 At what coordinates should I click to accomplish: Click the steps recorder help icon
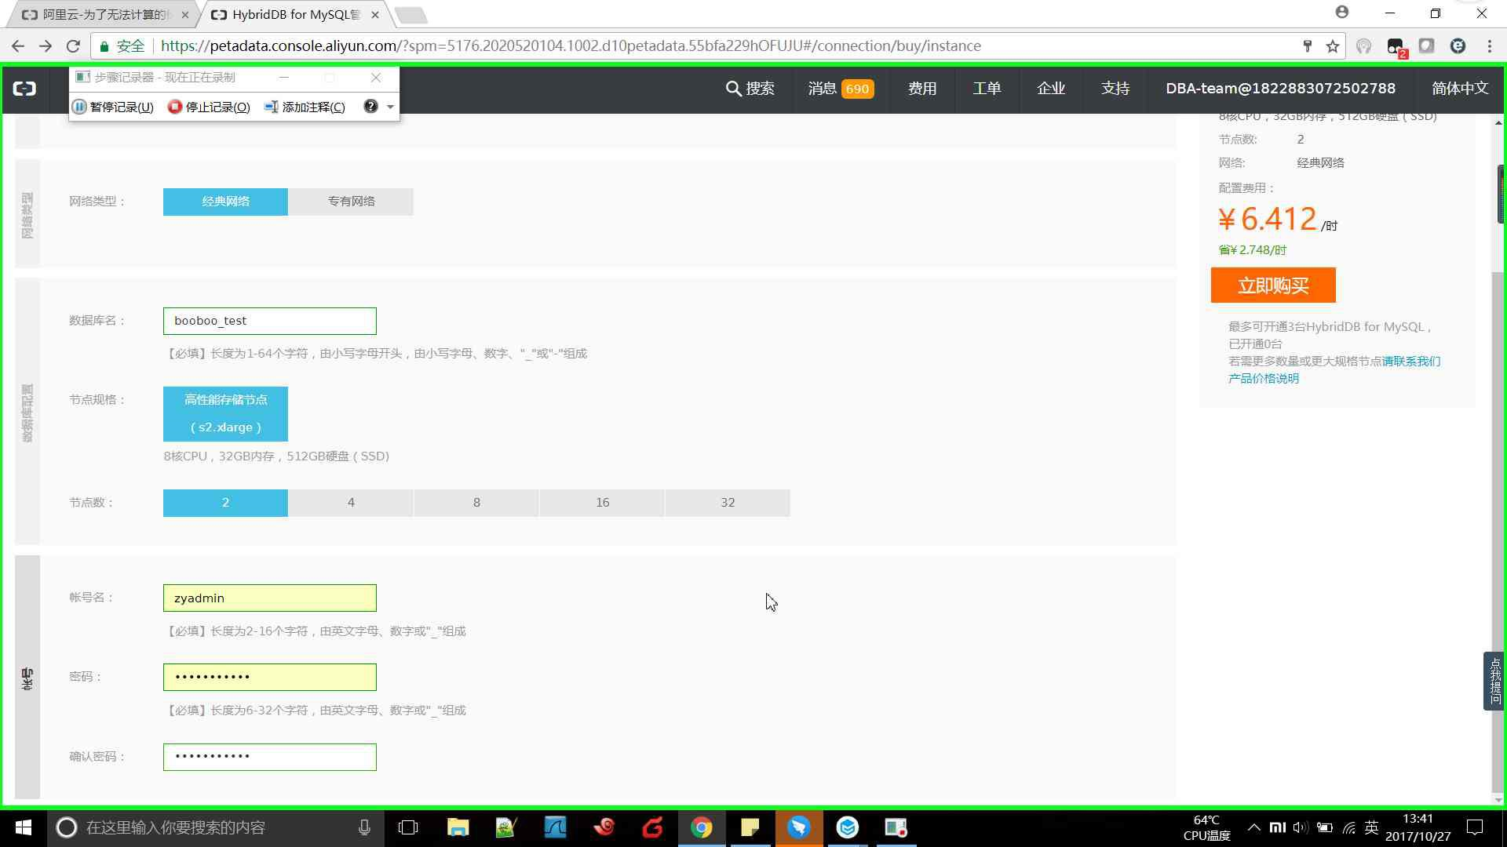[x=370, y=106]
